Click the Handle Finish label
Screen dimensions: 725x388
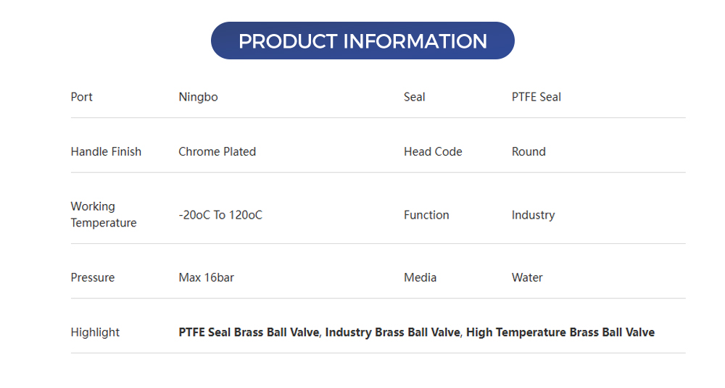coord(106,152)
